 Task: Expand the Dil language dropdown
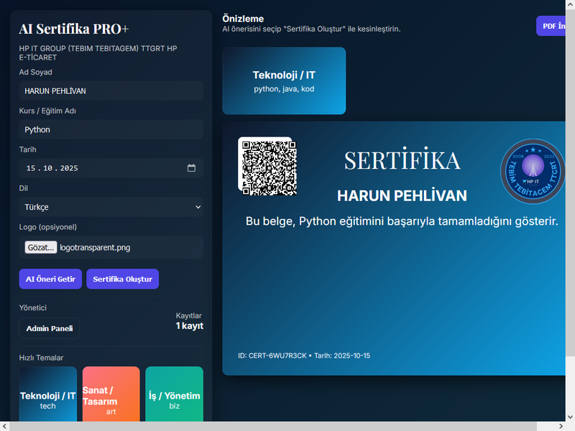coord(111,207)
